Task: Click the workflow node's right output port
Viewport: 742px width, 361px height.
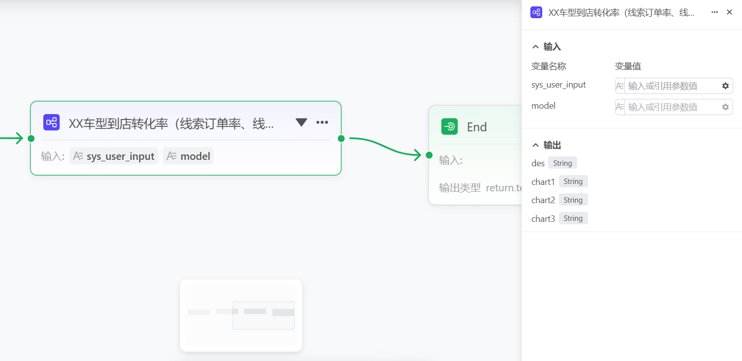Action: click(x=341, y=138)
